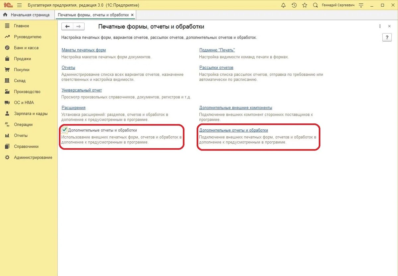The width and height of the screenshot is (398, 276).
Task: Open the notifications bell icon
Action: pos(283,5)
